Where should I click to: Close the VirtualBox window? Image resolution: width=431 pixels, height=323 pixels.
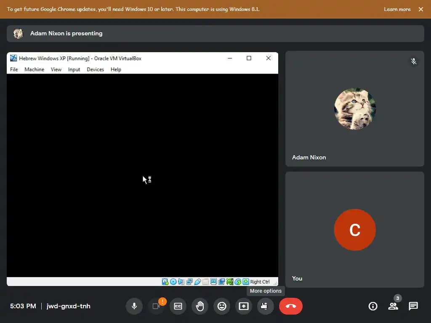point(268,58)
